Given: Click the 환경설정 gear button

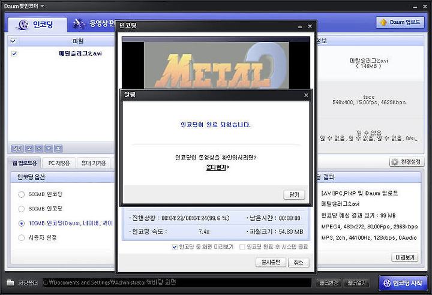Looking at the screenshot, I should pos(407,162).
